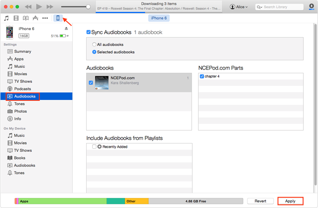Click the Revert button

(260, 201)
